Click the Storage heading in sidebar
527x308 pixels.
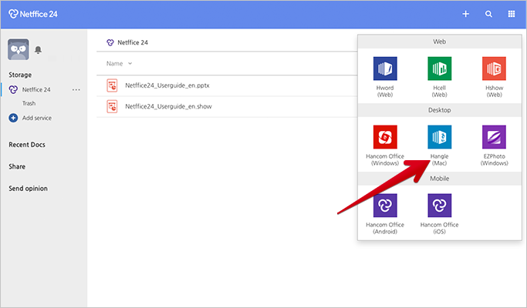(20, 75)
